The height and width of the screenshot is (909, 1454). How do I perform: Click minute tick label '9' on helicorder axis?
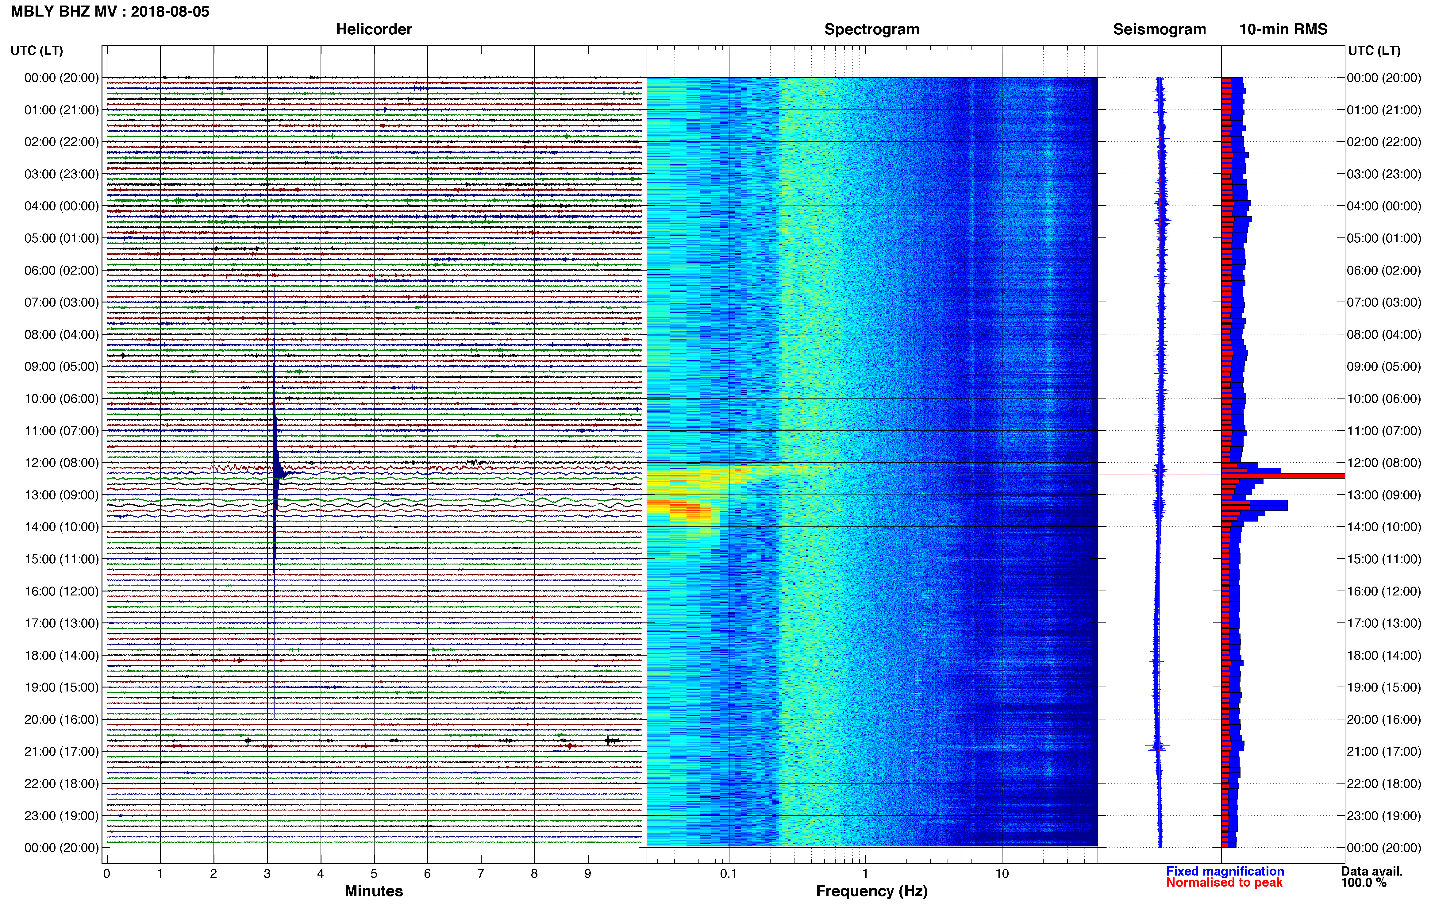pos(588,874)
